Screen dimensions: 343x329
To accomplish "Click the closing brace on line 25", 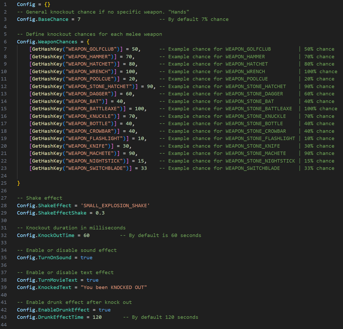I will (x=19, y=183).
